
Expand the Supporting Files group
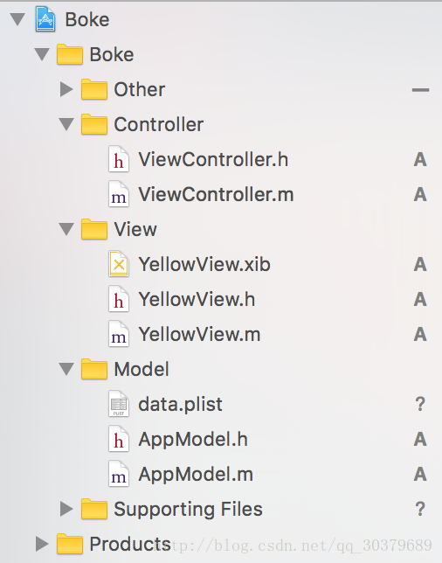[66, 509]
